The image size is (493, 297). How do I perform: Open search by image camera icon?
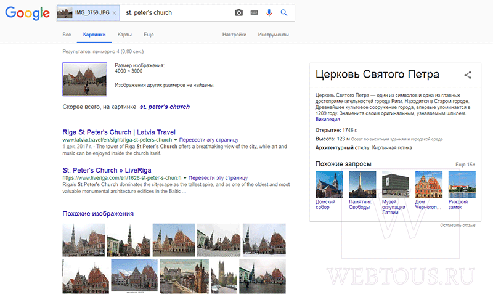[x=239, y=12]
